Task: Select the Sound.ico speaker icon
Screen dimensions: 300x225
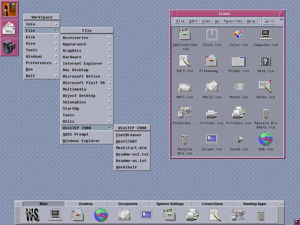Action: pyautogui.click(x=238, y=139)
